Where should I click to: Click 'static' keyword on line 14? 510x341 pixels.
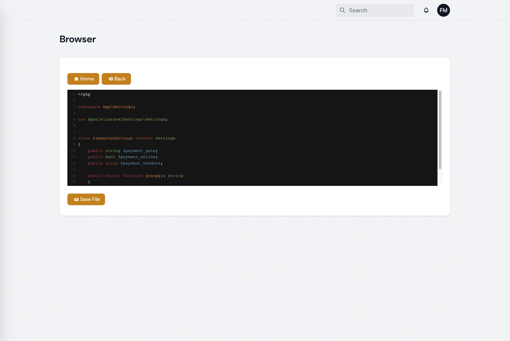click(x=113, y=176)
